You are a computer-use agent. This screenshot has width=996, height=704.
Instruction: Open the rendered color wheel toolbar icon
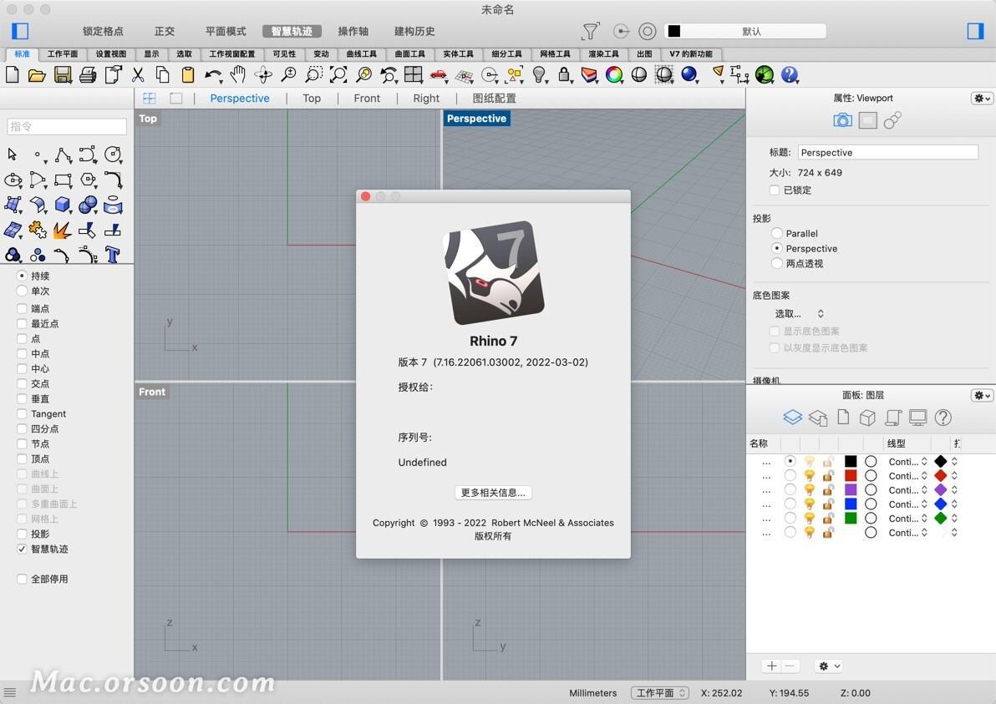tap(614, 75)
